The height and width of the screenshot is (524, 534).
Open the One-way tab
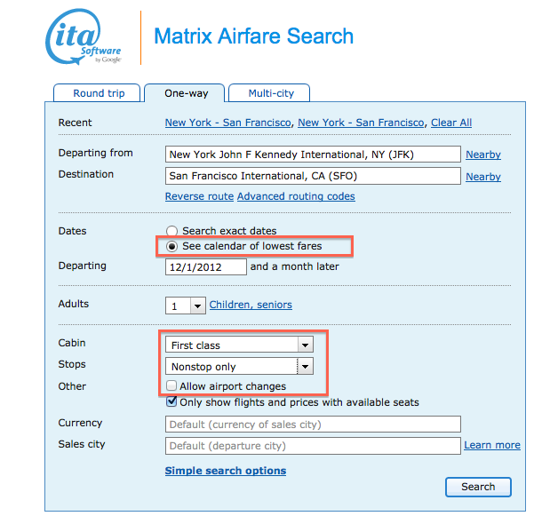pyautogui.click(x=185, y=93)
